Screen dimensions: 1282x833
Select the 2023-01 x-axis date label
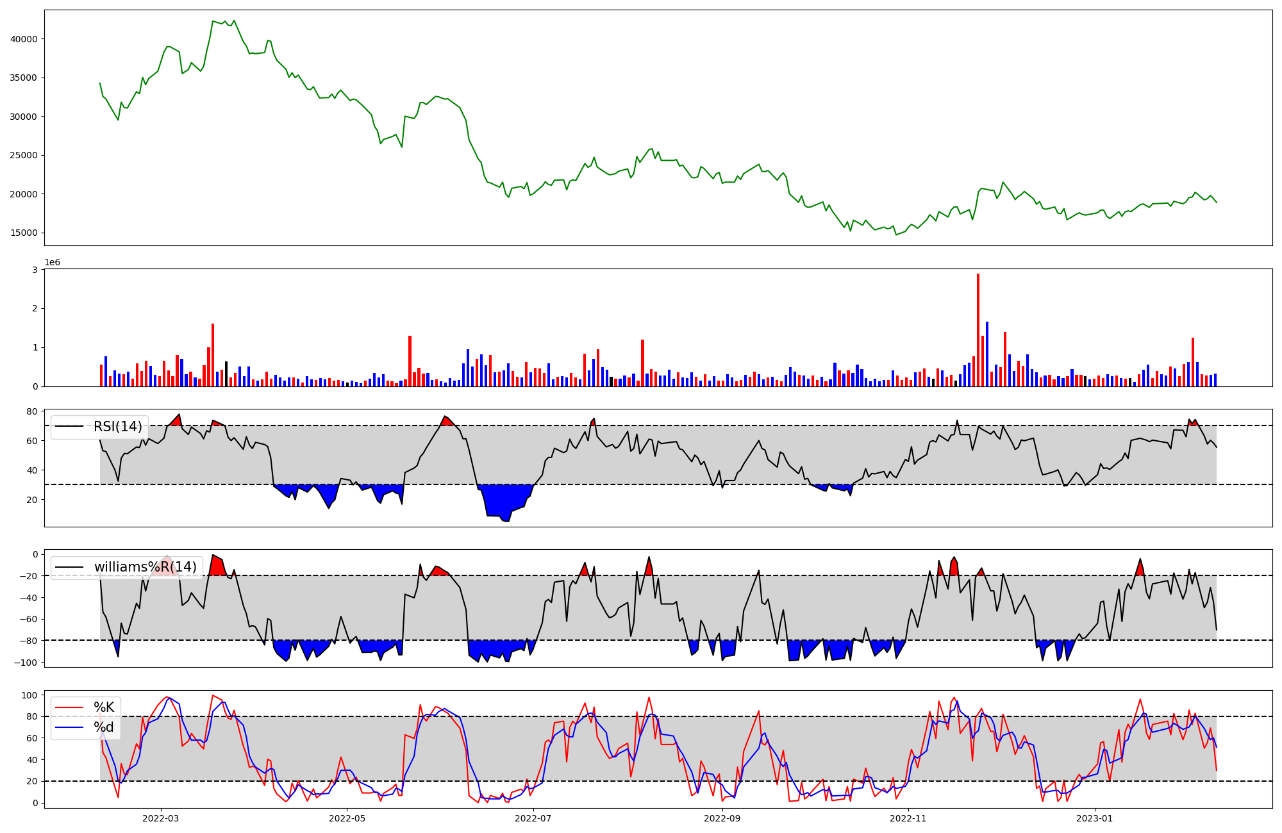click(1095, 818)
